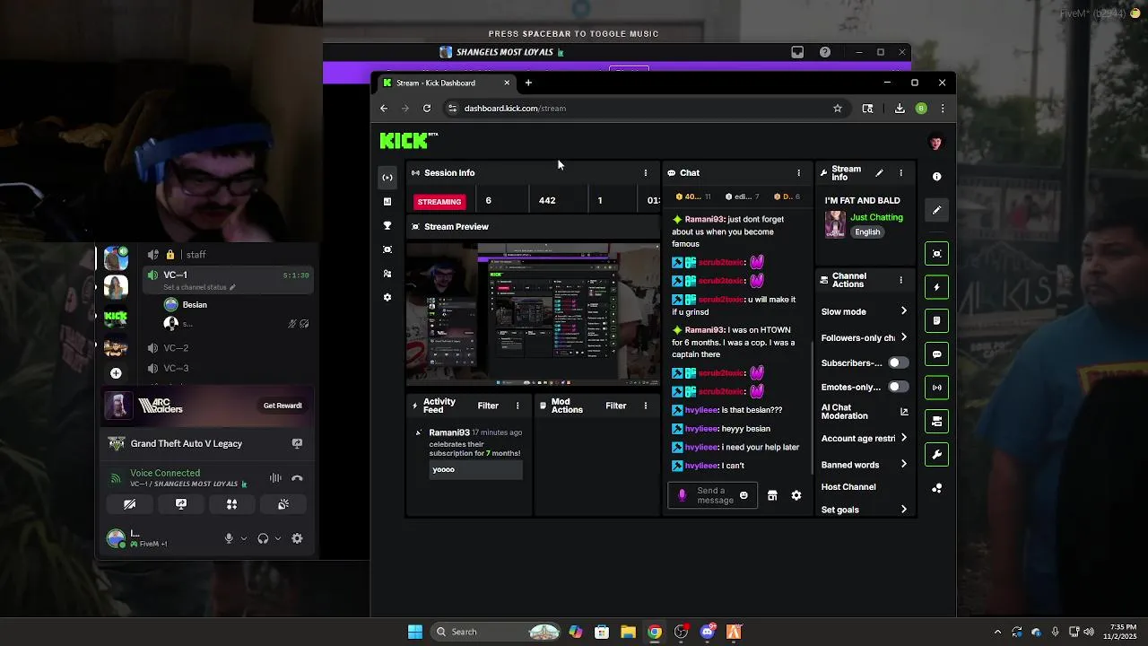
Task: Open Activity Feed three-dot menu
Action: click(517, 406)
